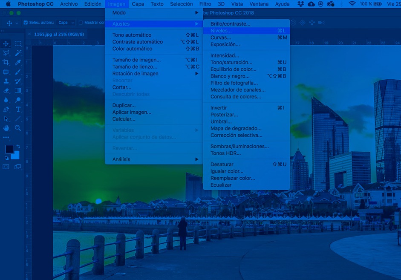This screenshot has width=401, height=280.
Task: Select the Rectangular Marquee tool
Action: pos(18,43)
